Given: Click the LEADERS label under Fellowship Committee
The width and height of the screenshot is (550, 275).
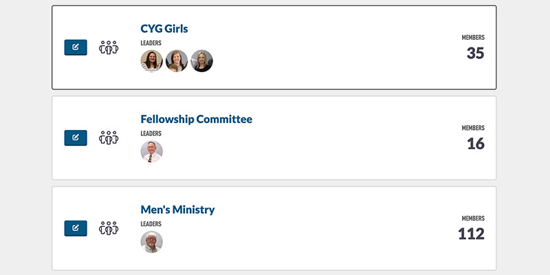Looking at the screenshot, I should (151, 133).
